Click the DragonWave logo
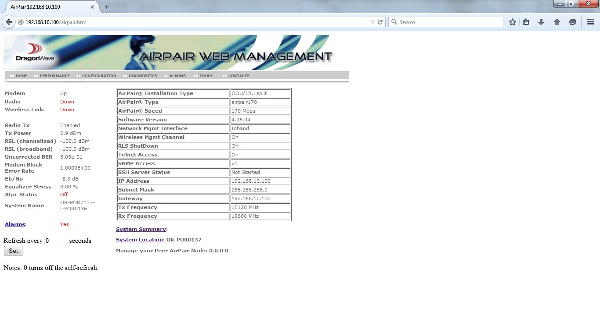This screenshot has width=600, height=319. 34,53
